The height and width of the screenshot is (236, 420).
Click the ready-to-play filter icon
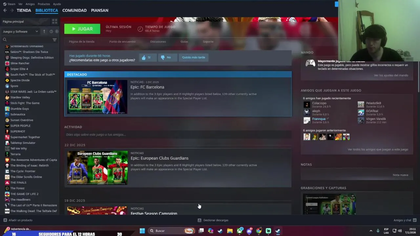[x=57, y=31]
